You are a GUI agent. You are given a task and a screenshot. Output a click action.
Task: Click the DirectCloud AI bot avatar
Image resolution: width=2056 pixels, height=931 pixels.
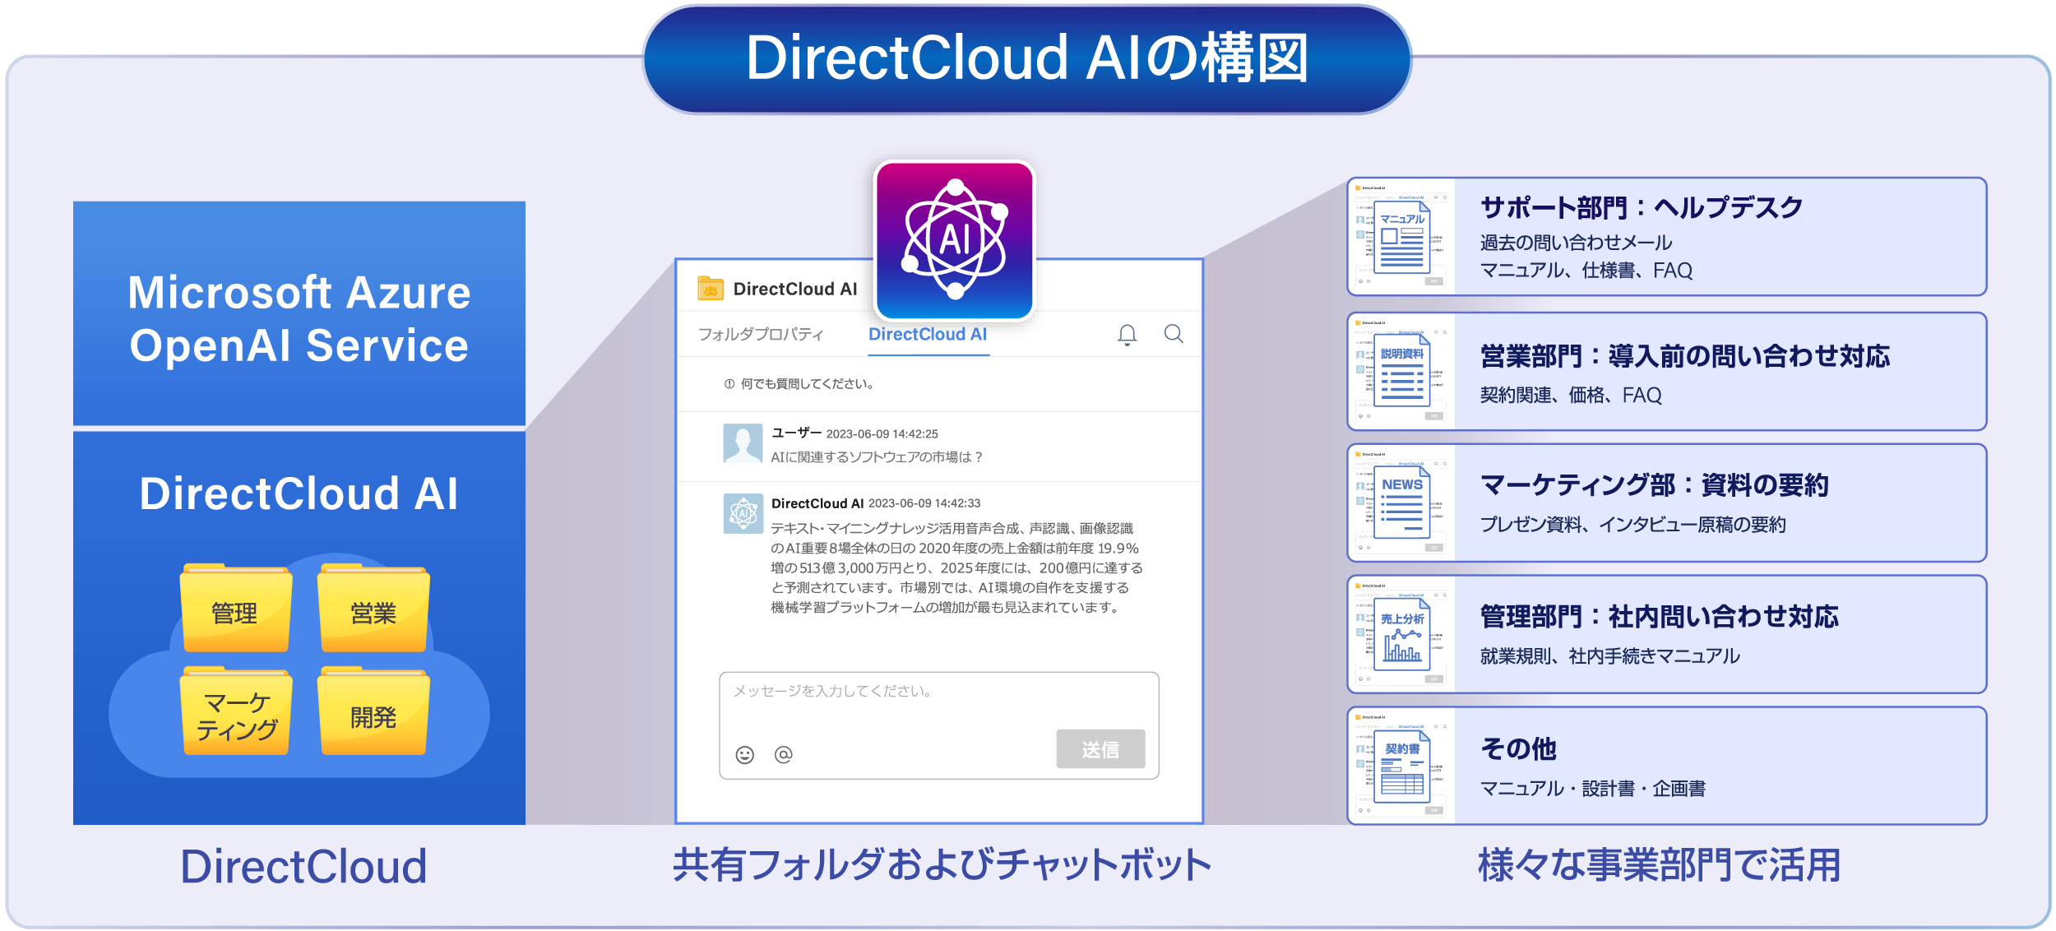[x=743, y=513]
